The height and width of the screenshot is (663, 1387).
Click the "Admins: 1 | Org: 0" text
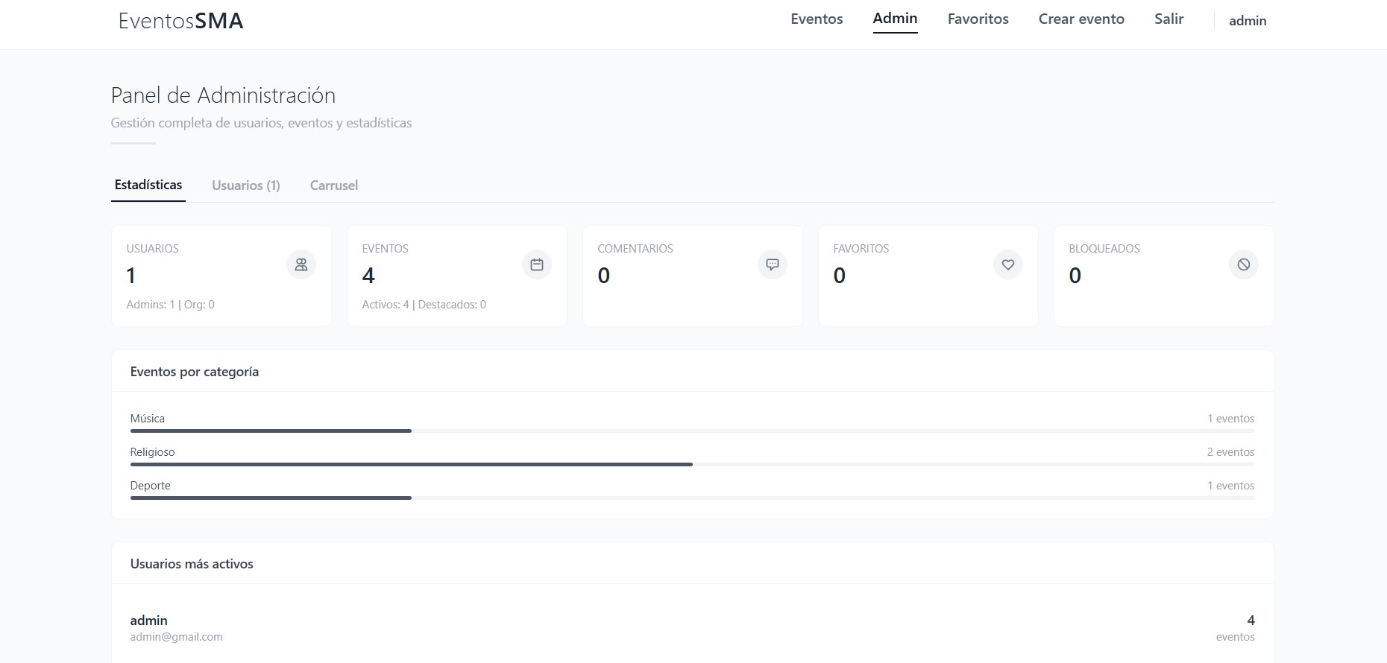click(170, 305)
